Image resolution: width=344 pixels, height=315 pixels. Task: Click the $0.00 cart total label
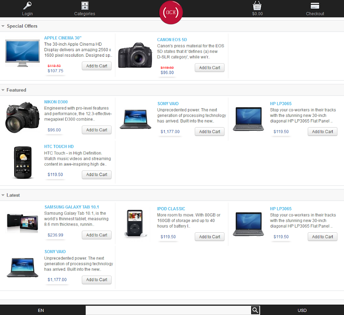click(x=258, y=14)
